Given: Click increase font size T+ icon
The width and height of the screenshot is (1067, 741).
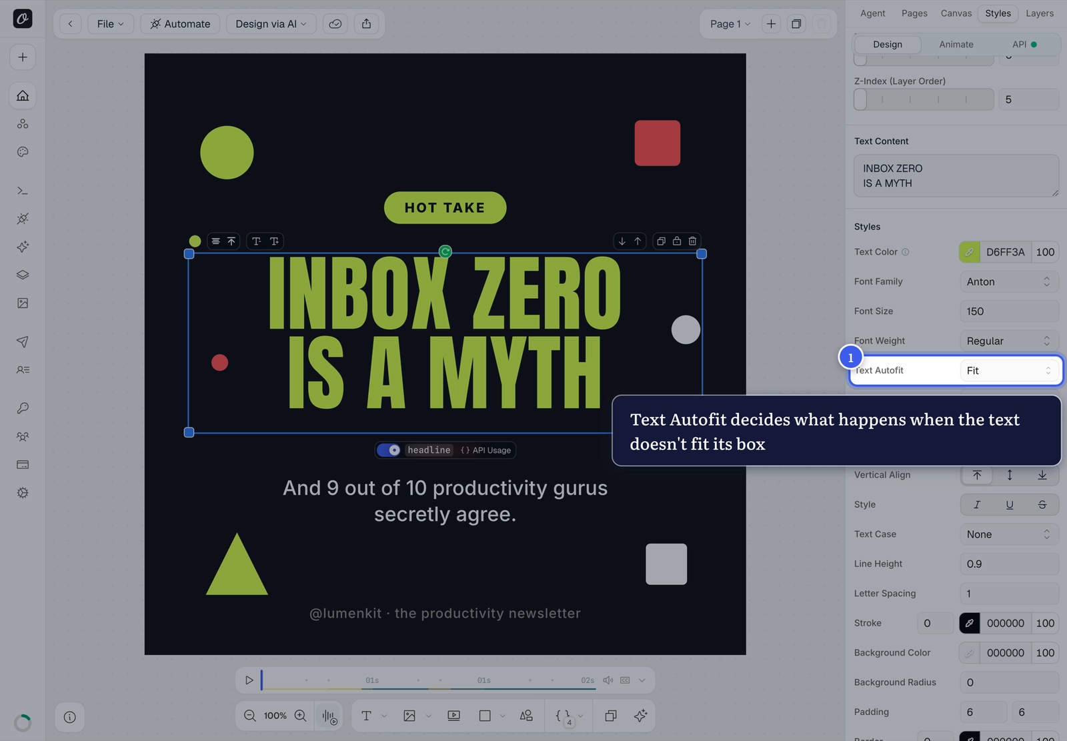Looking at the screenshot, I should (x=274, y=241).
